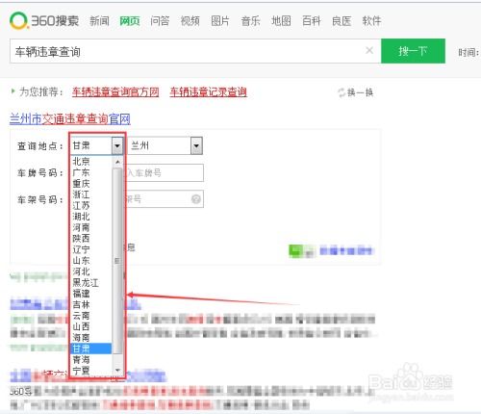
Task: Select 青海 in the province list
Action: (x=91, y=359)
